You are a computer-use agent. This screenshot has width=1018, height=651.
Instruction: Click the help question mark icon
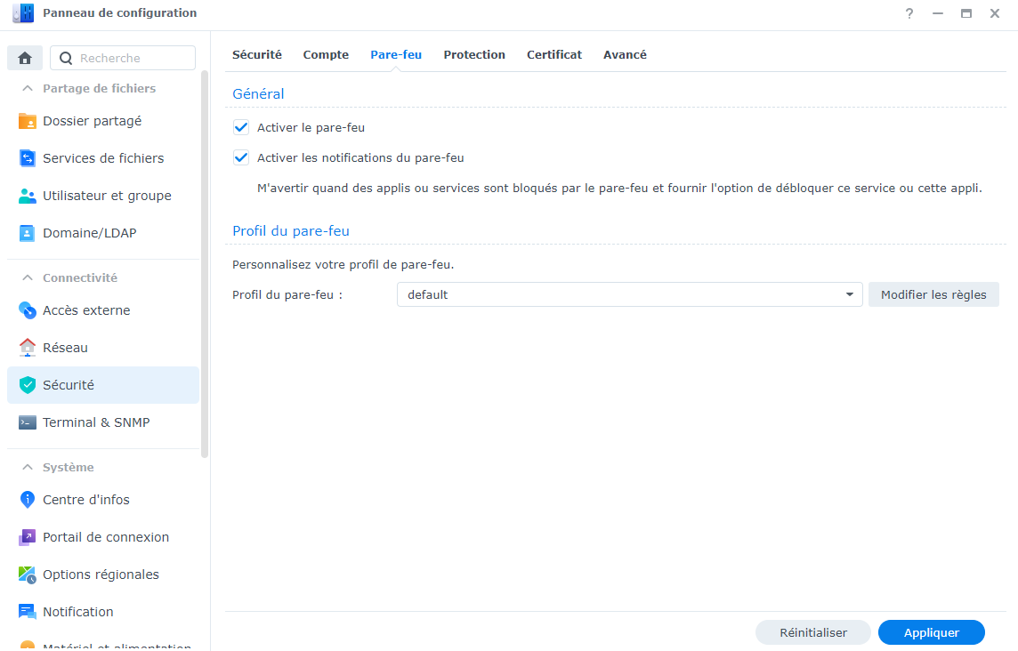point(909,13)
